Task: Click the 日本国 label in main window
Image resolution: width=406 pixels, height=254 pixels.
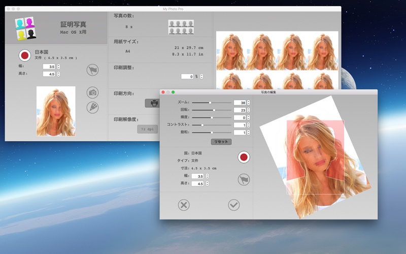Action: click(42, 52)
